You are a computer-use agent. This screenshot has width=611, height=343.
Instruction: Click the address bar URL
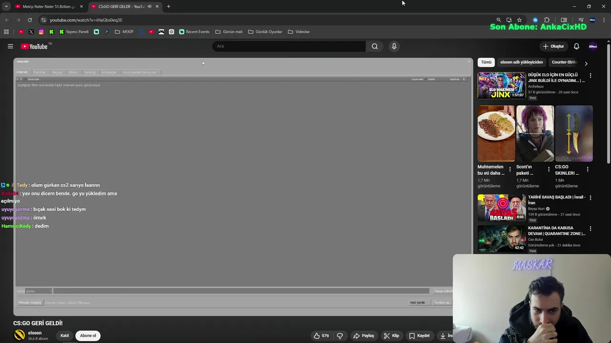(86, 20)
